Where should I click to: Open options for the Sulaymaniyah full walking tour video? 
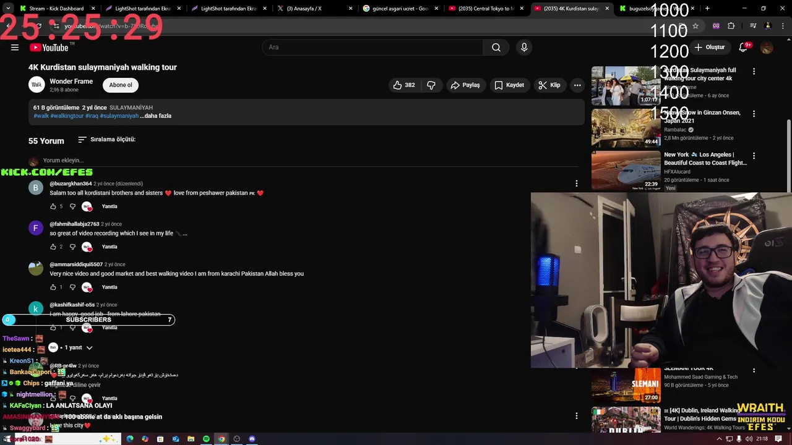(754, 72)
